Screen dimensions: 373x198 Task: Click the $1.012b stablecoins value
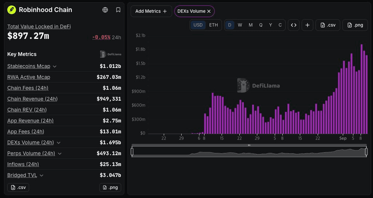[110, 66]
